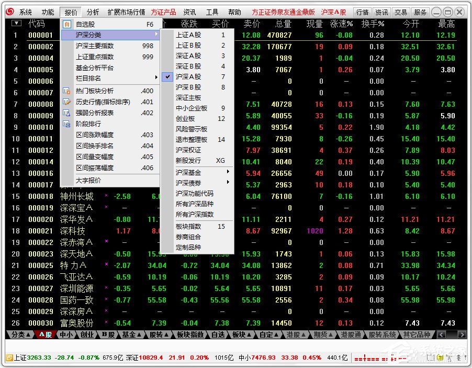Select 定制品种 menu item
Viewport: 472px width, 368px height.
pyautogui.click(x=197, y=247)
